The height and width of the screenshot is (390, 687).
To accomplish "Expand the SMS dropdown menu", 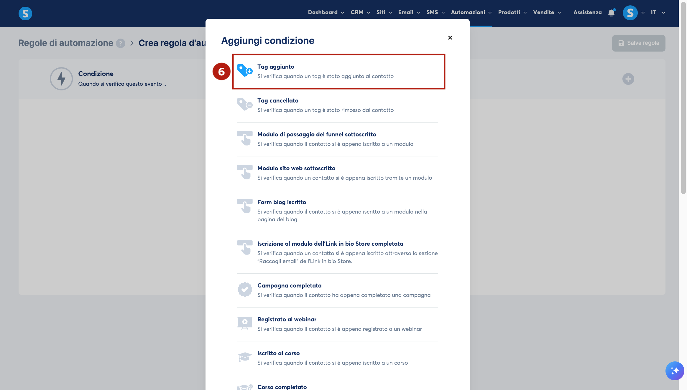I will (x=435, y=12).
